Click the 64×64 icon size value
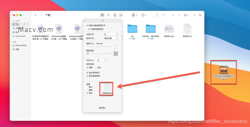250x127 pixels. 99,43
